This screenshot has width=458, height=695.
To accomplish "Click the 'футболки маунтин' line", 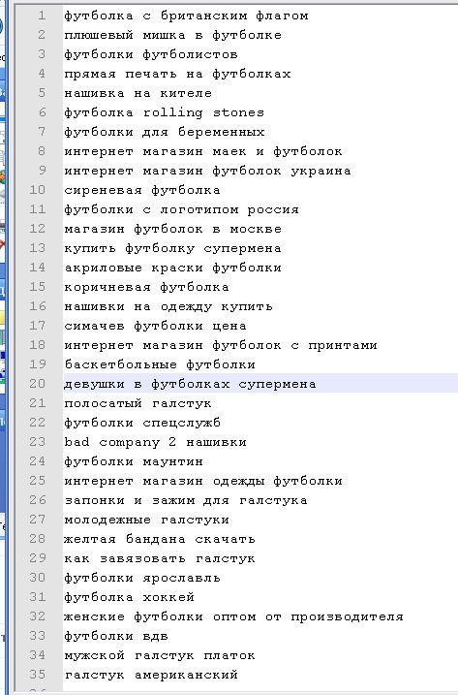I will click(134, 461).
